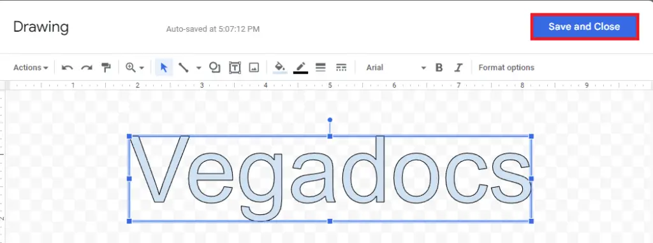Click the Insert image icon
The height and width of the screenshot is (243, 653).
(254, 67)
